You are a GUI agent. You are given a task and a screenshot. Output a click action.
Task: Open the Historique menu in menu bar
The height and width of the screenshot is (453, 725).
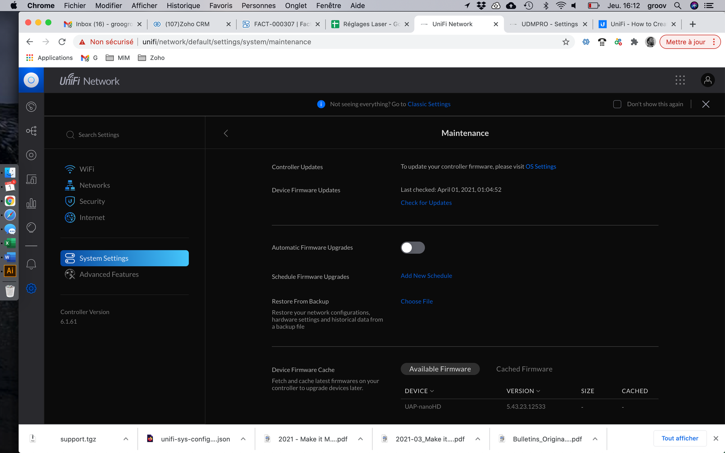click(x=183, y=5)
